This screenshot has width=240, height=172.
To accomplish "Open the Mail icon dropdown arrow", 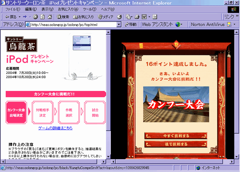I will coord(132,17).
